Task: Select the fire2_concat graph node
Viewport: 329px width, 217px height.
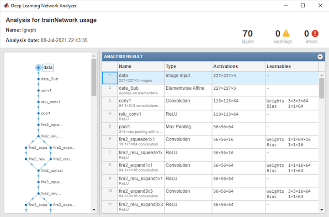Action: pyautogui.click(x=50, y=170)
